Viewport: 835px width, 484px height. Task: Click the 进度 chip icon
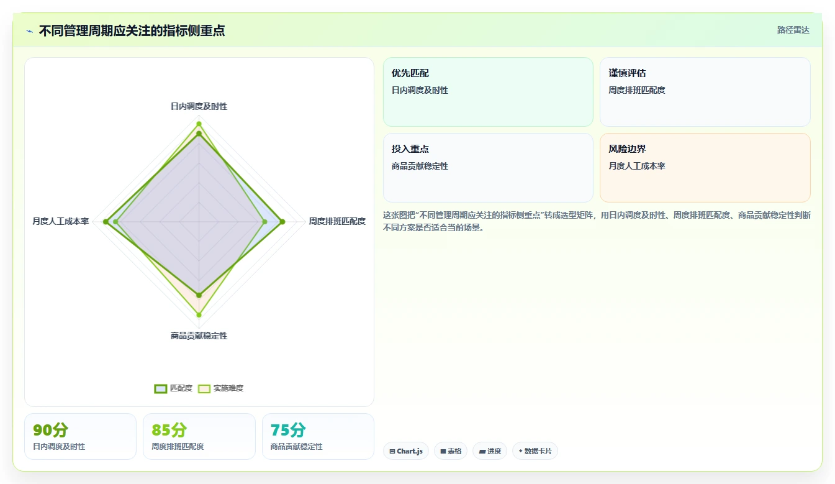point(482,452)
